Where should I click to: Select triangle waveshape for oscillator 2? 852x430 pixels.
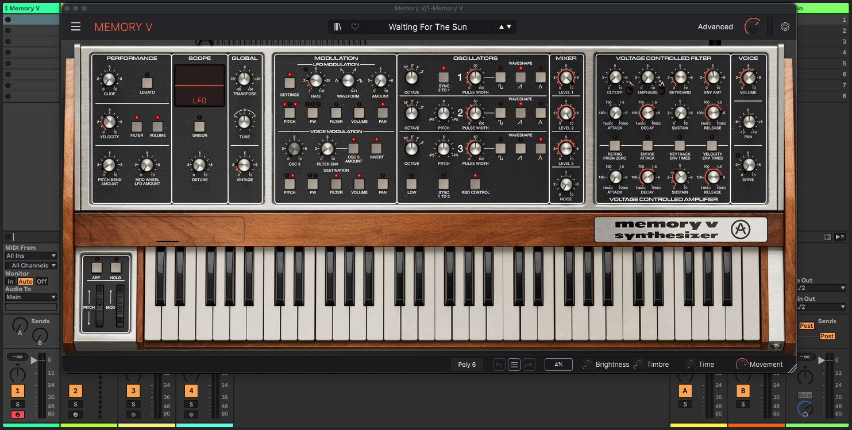541,113
